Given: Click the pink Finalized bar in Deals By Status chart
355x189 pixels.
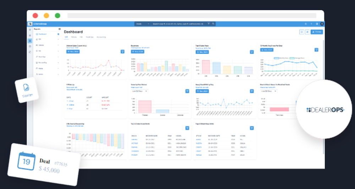Looking at the screenshot, I should coord(145,107).
